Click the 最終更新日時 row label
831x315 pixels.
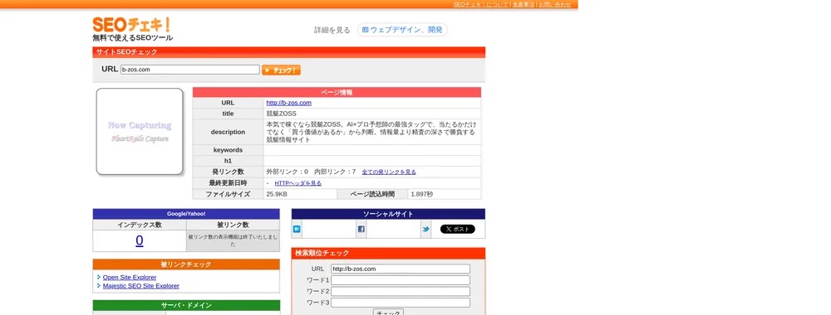(228, 183)
